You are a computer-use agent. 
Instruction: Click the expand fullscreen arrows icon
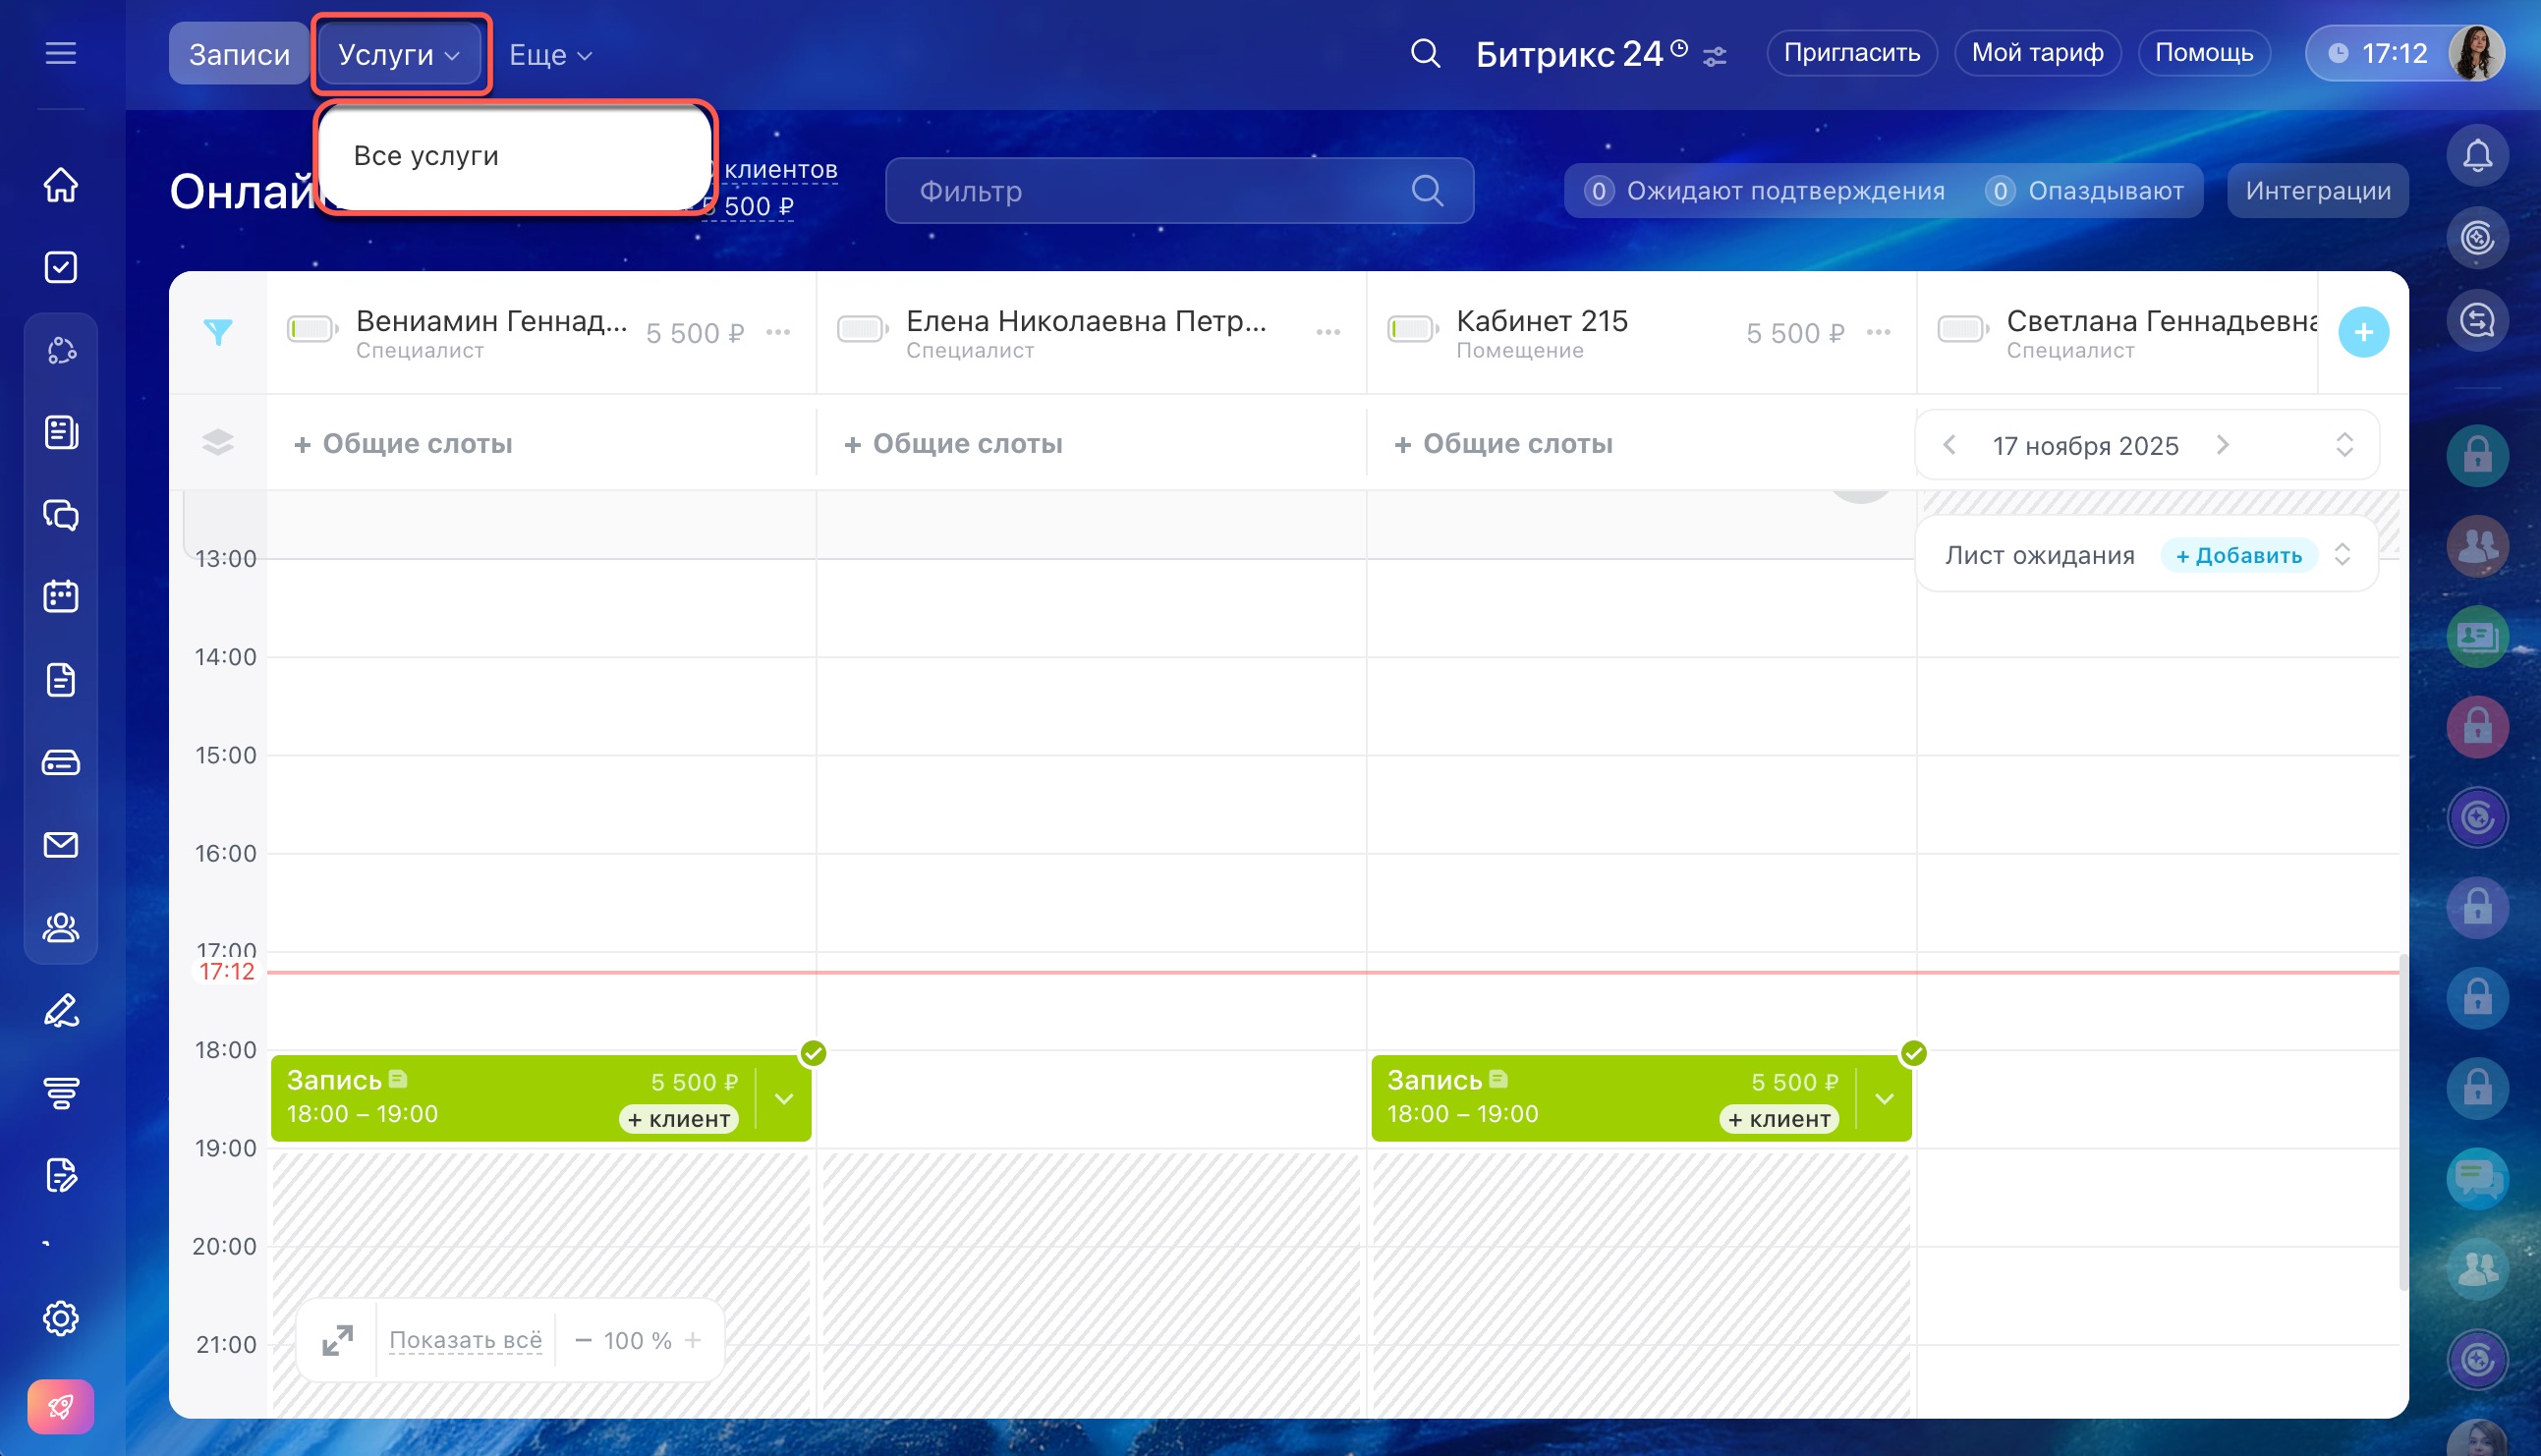tap(338, 1340)
